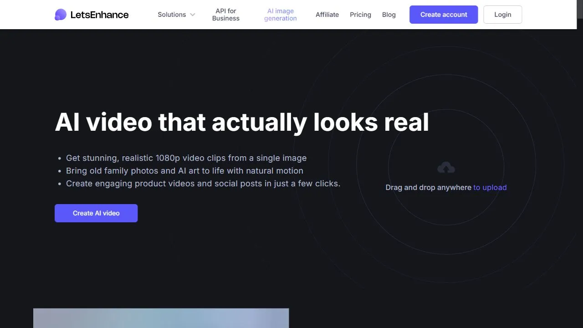Click the cloud upload icon
Screen dimensions: 583x328
(x=446, y=168)
